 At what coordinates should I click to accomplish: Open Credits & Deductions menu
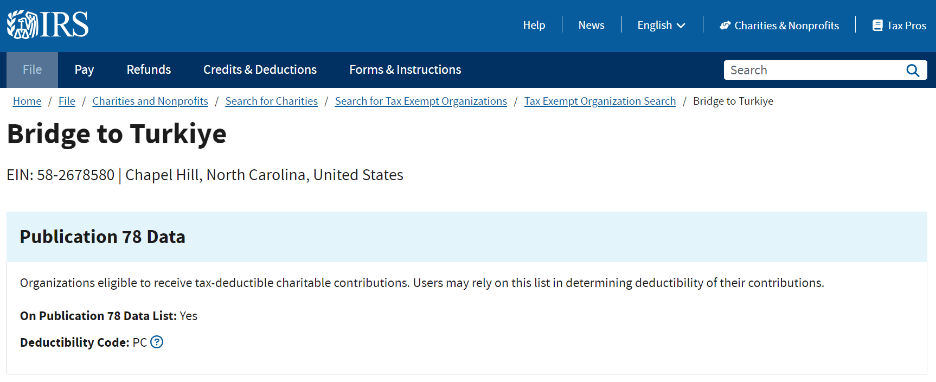(x=260, y=70)
